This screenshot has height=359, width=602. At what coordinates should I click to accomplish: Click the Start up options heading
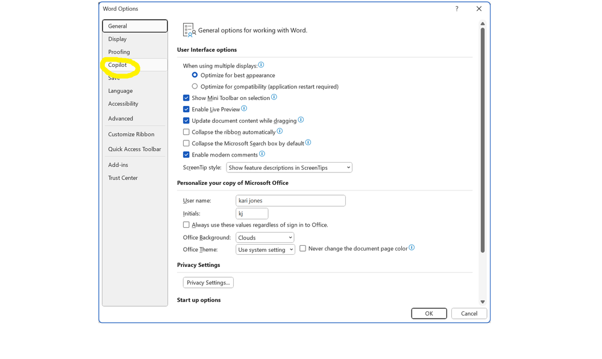[x=199, y=300]
